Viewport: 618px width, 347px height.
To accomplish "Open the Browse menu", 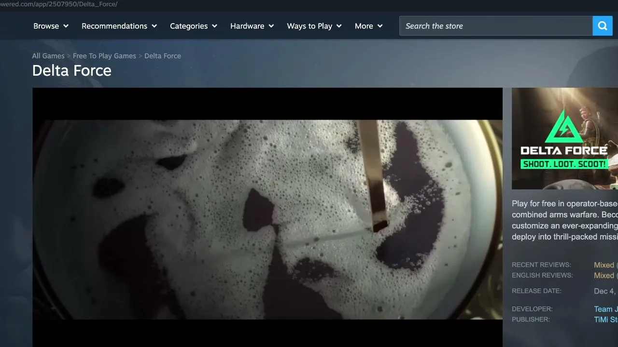I will (x=51, y=26).
